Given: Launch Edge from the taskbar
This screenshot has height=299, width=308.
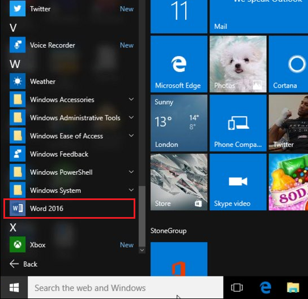Looking at the screenshot, I should click(266, 288).
